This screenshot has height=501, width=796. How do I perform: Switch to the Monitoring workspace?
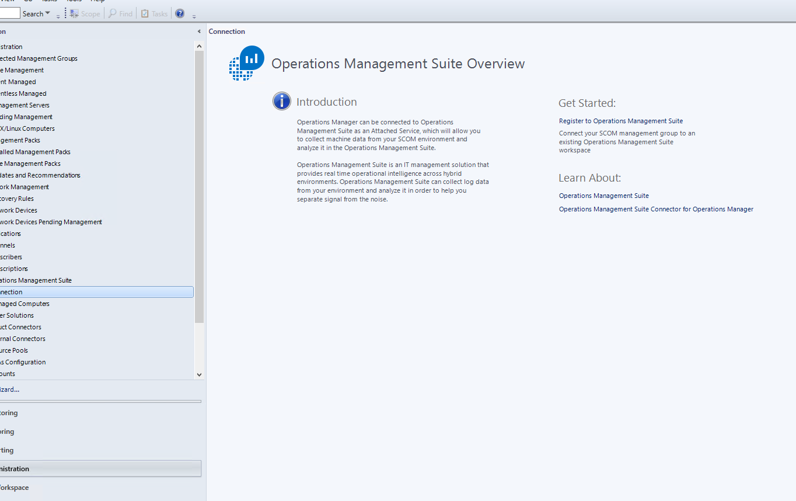tap(9, 413)
